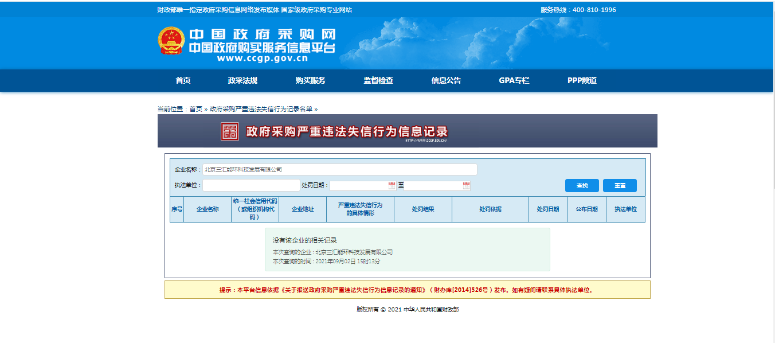The image size is (775, 343).
Task: Click the 处罚日期 start date field
Action: pyautogui.click(x=359, y=185)
